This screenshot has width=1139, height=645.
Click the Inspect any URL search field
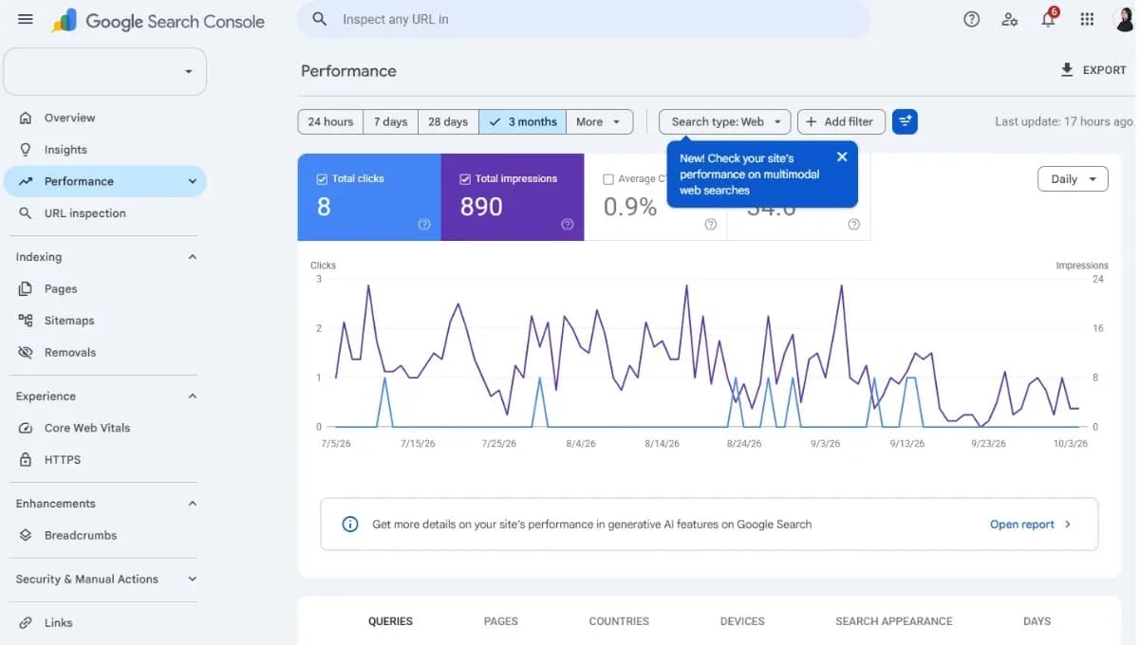(584, 19)
